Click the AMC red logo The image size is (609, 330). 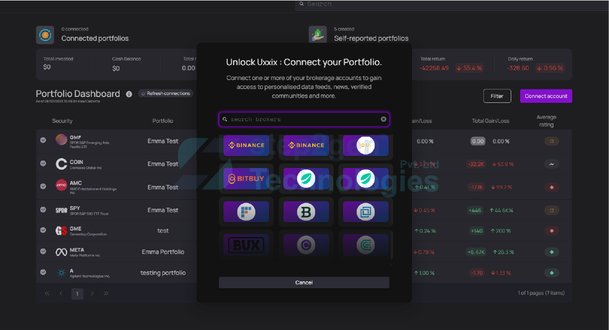pyautogui.click(x=62, y=185)
